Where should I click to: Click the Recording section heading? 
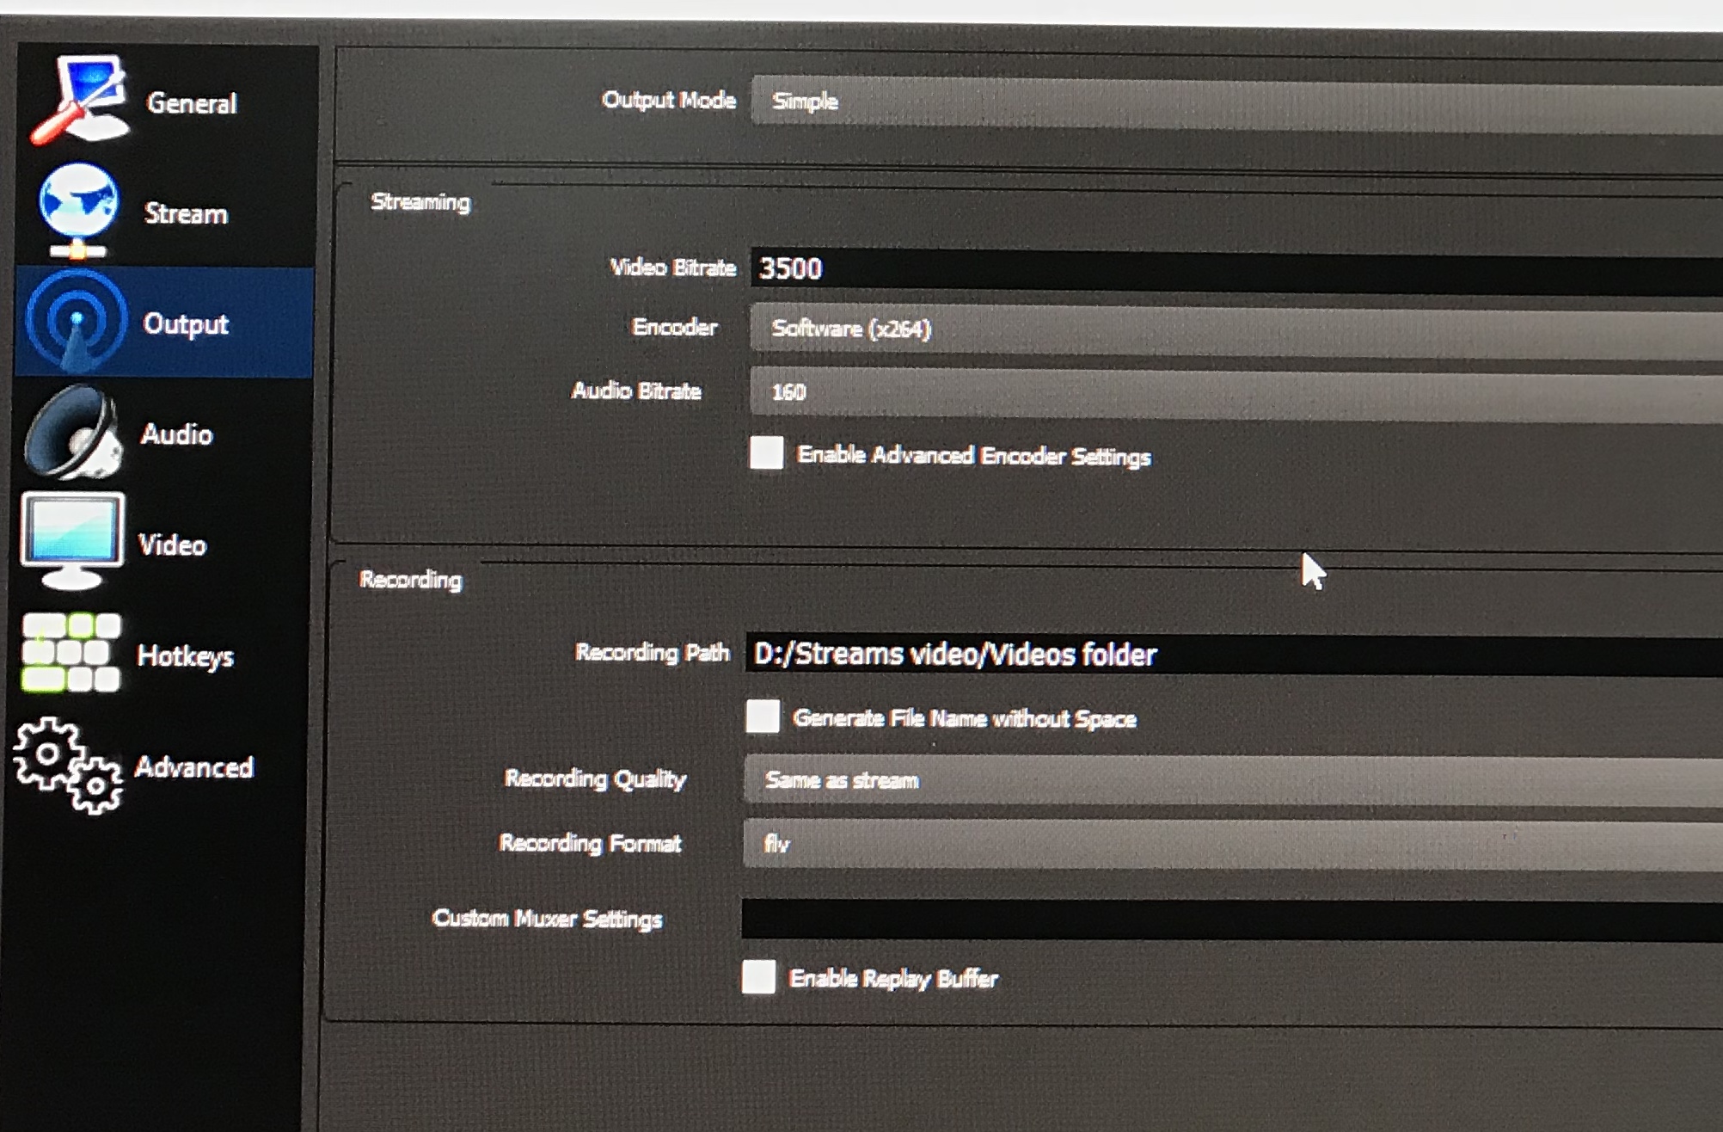(x=410, y=580)
